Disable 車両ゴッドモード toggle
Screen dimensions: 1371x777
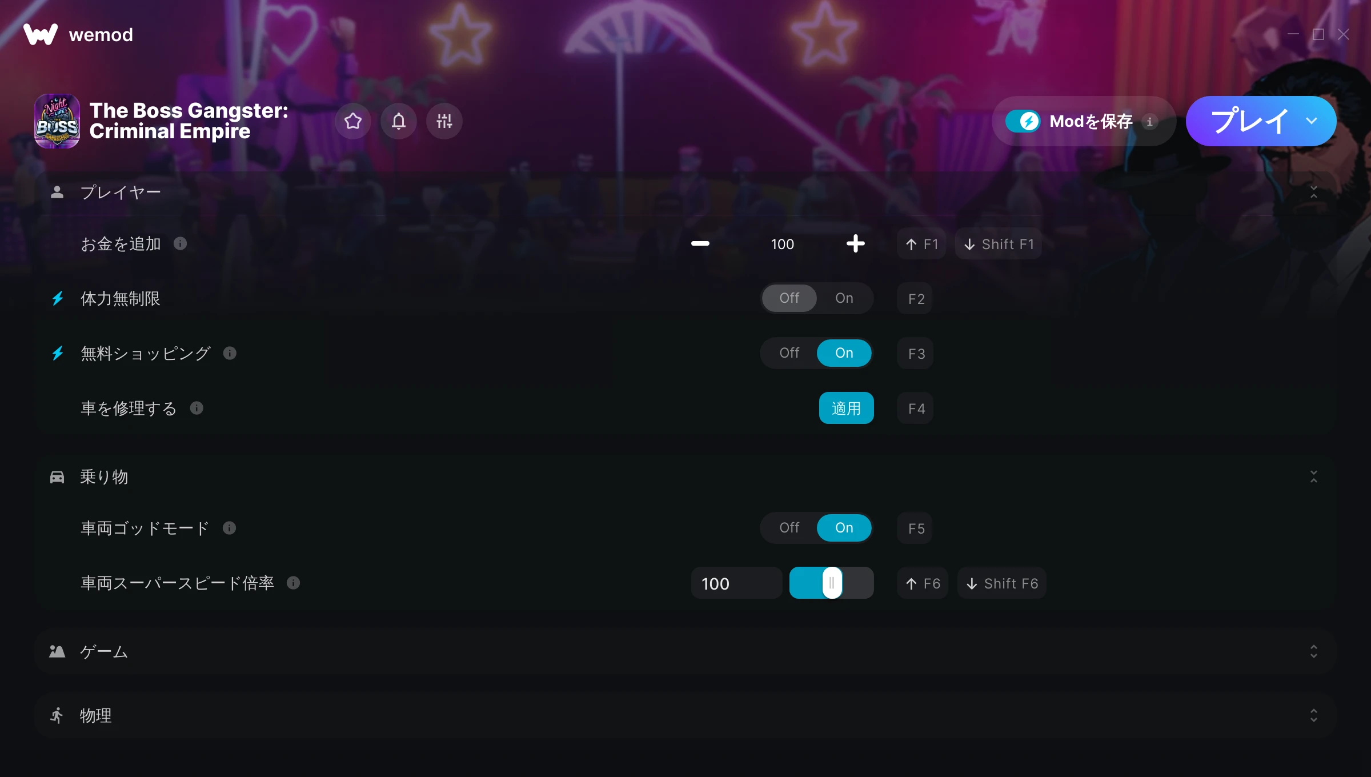tap(789, 528)
